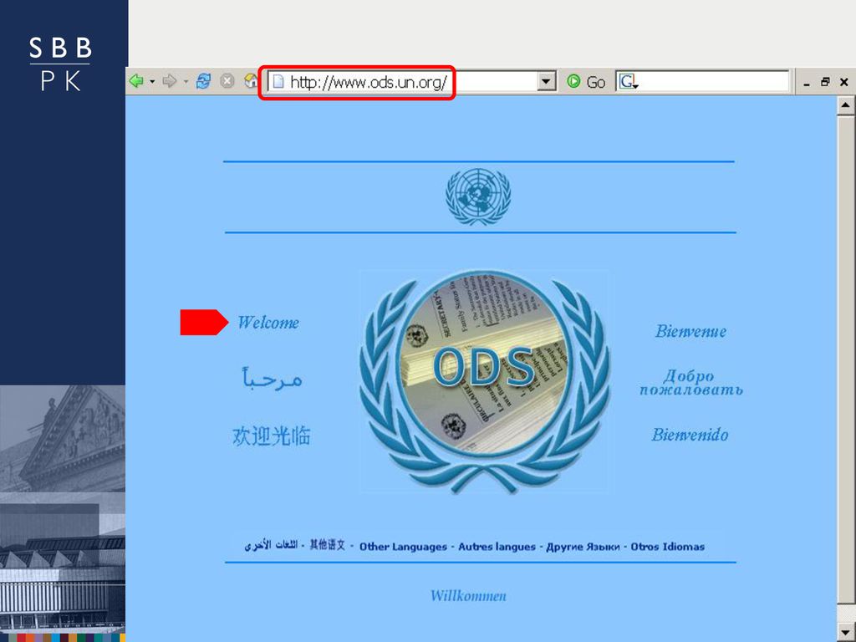
Task: Click the Chinese 其他语文 link
Action: click(x=328, y=545)
